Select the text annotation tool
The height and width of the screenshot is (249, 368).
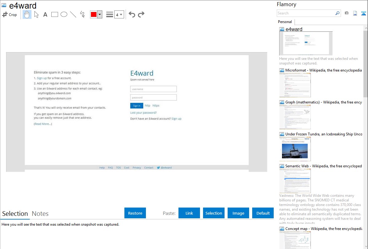click(x=45, y=14)
